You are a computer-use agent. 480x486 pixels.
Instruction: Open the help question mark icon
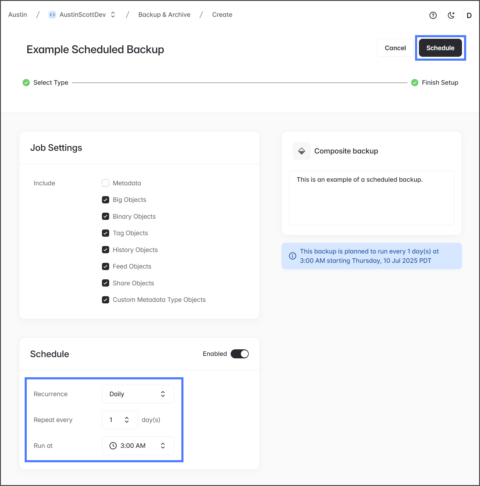point(433,15)
